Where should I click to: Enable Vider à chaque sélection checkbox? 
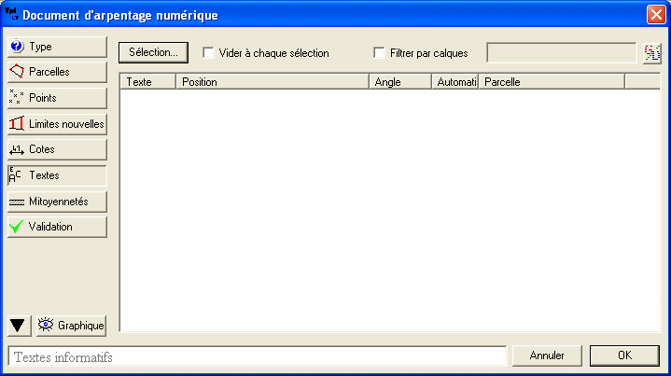pyautogui.click(x=209, y=53)
